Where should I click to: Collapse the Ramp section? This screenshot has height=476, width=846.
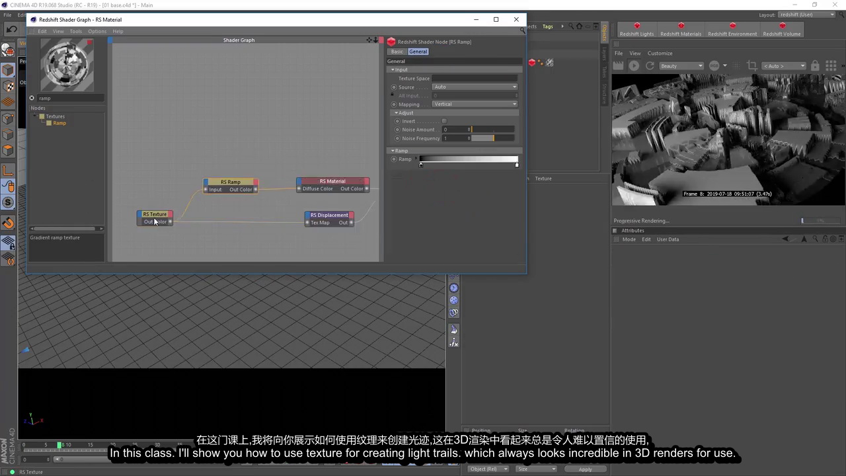(393, 151)
